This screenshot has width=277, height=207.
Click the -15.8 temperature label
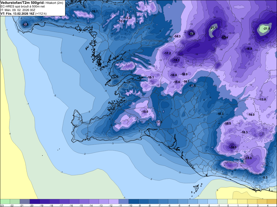tap(248, 158)
